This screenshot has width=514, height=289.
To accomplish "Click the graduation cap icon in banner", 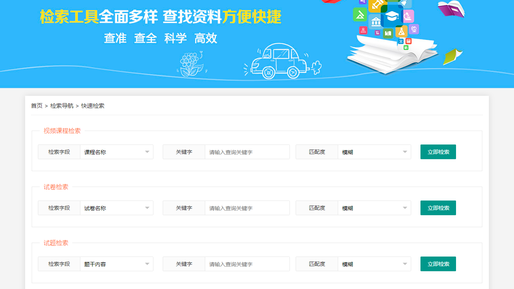I will [392, 16].
